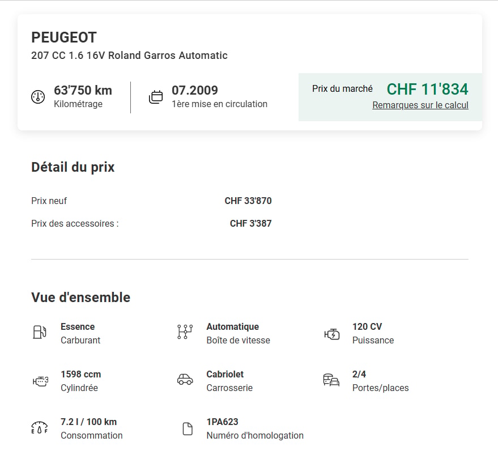Click the engine displacement icon beside 1598 ccm
This screenshot has width=498, height=463.
(40, 381)
